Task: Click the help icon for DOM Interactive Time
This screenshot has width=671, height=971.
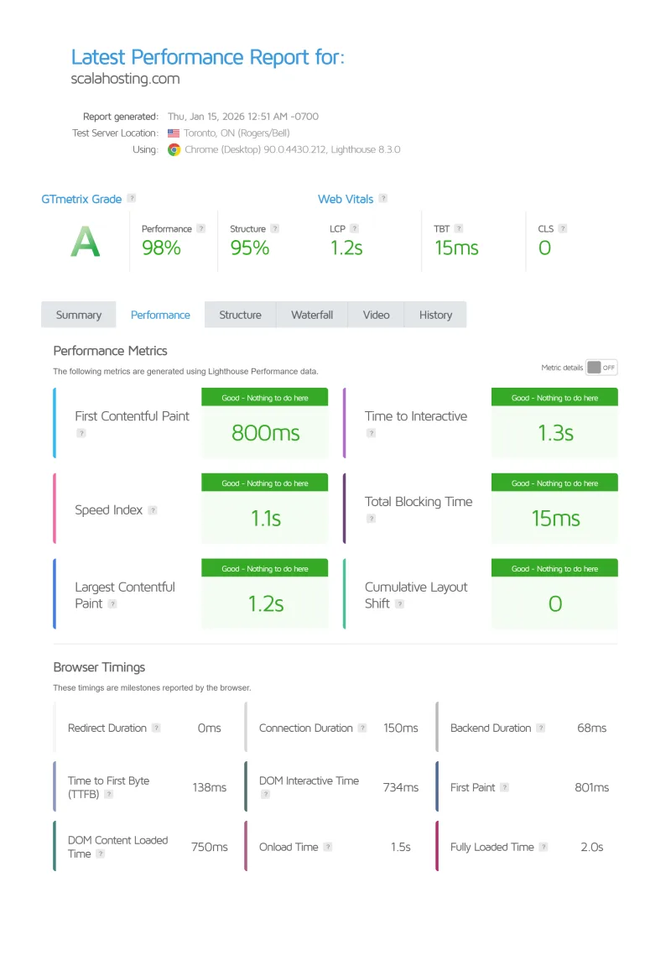Action: [266, 795]
